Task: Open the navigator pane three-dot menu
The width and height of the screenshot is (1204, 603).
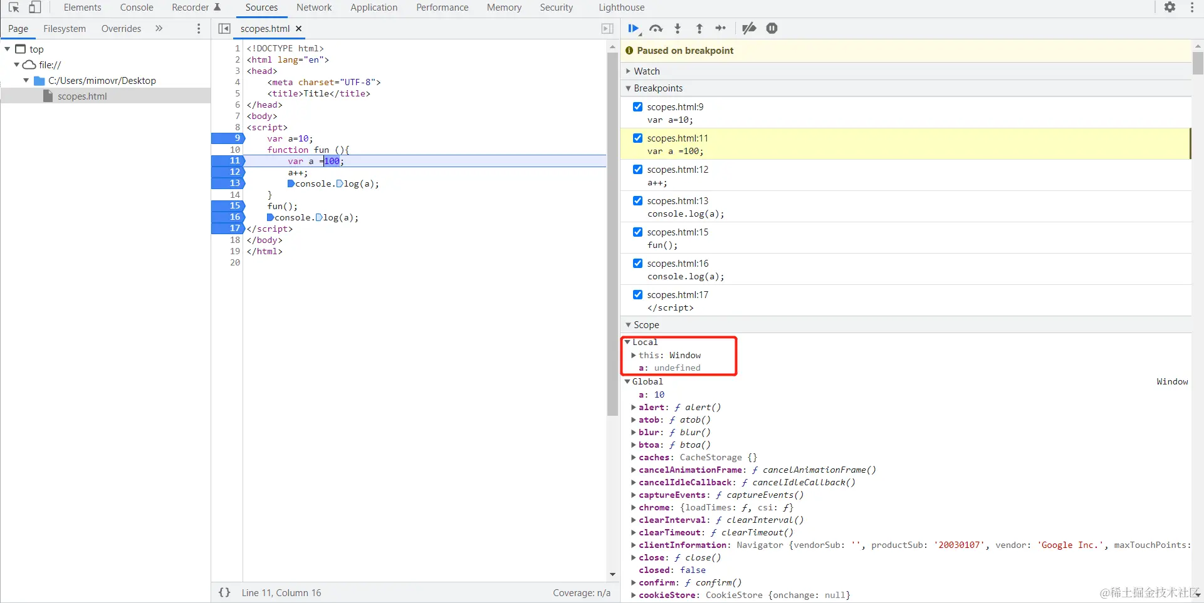Action: click(x=199, y=29)
